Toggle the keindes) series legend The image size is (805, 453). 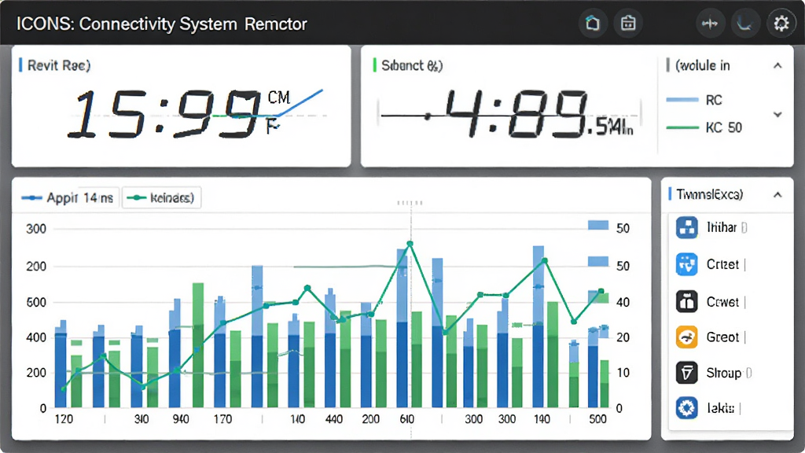[161, 197]
